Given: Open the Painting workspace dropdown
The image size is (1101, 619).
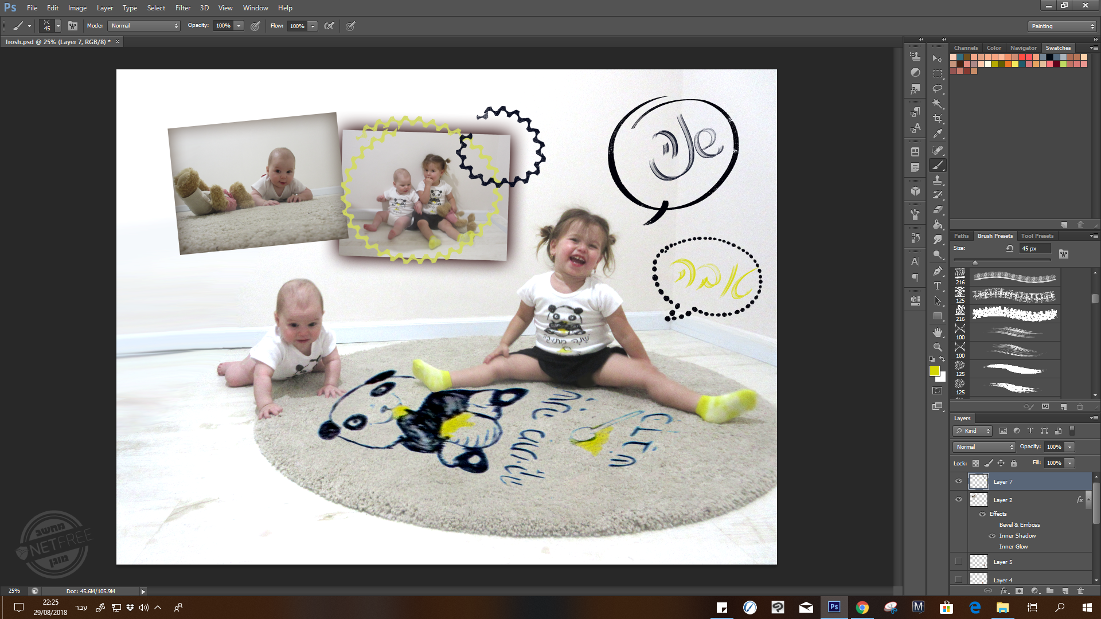Looking at the screenshot, I should [x=1062, y=26].
